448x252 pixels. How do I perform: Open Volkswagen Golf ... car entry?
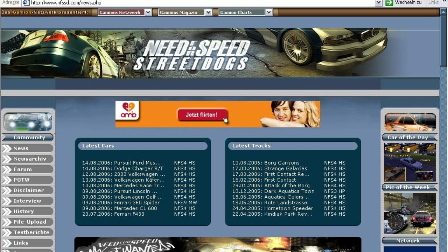tap(139, 197)
